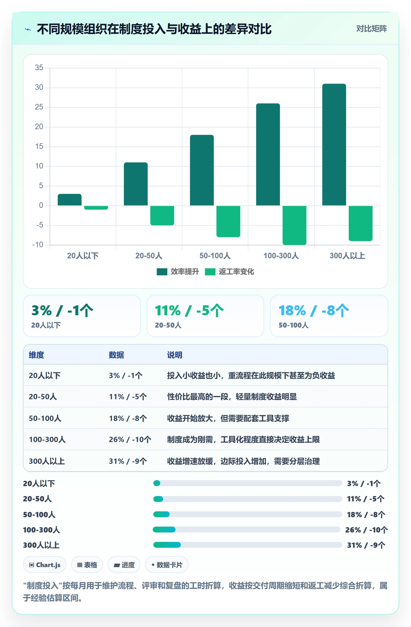Viewport: 411px width, 627px height.
Task: Select the 数据卡片 tag chip
Action: [167, 565]
